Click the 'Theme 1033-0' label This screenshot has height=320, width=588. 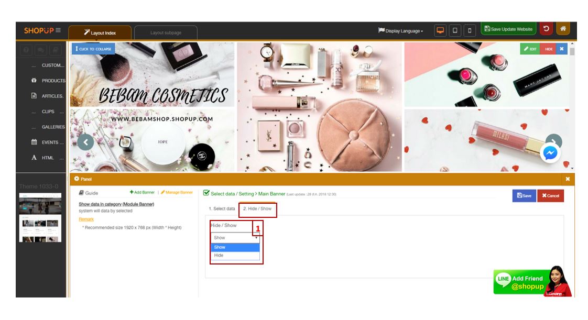(x=39, y=186)
